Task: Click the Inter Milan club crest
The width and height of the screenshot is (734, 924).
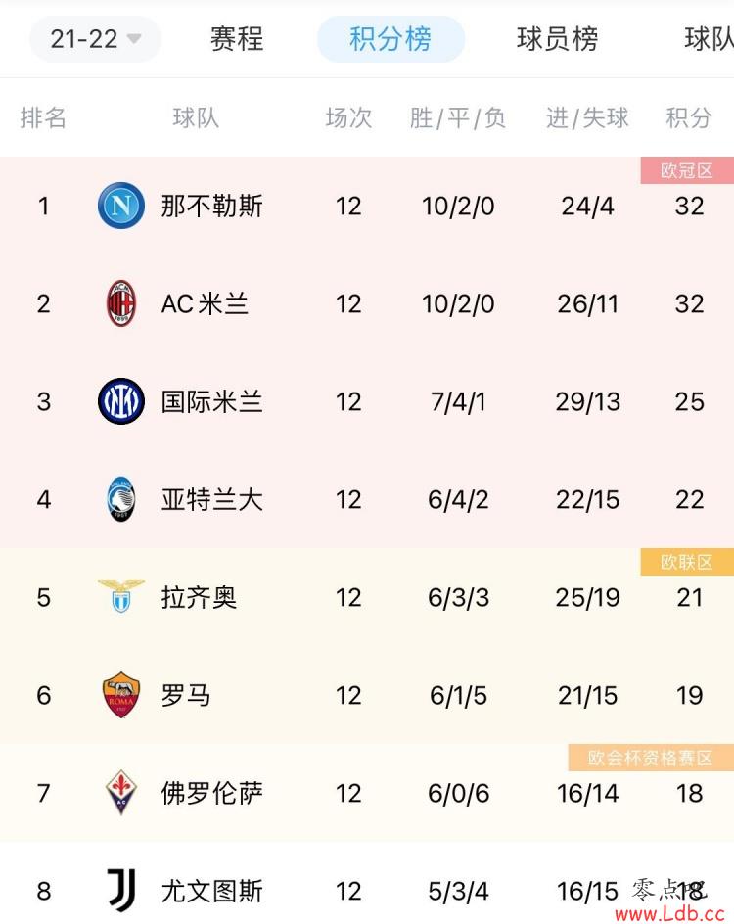Action: (120, 401)
